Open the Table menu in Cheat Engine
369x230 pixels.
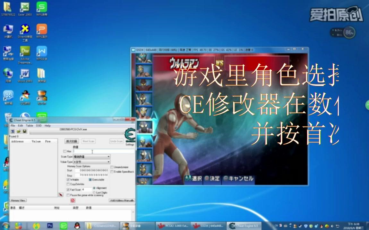point(30,126)
